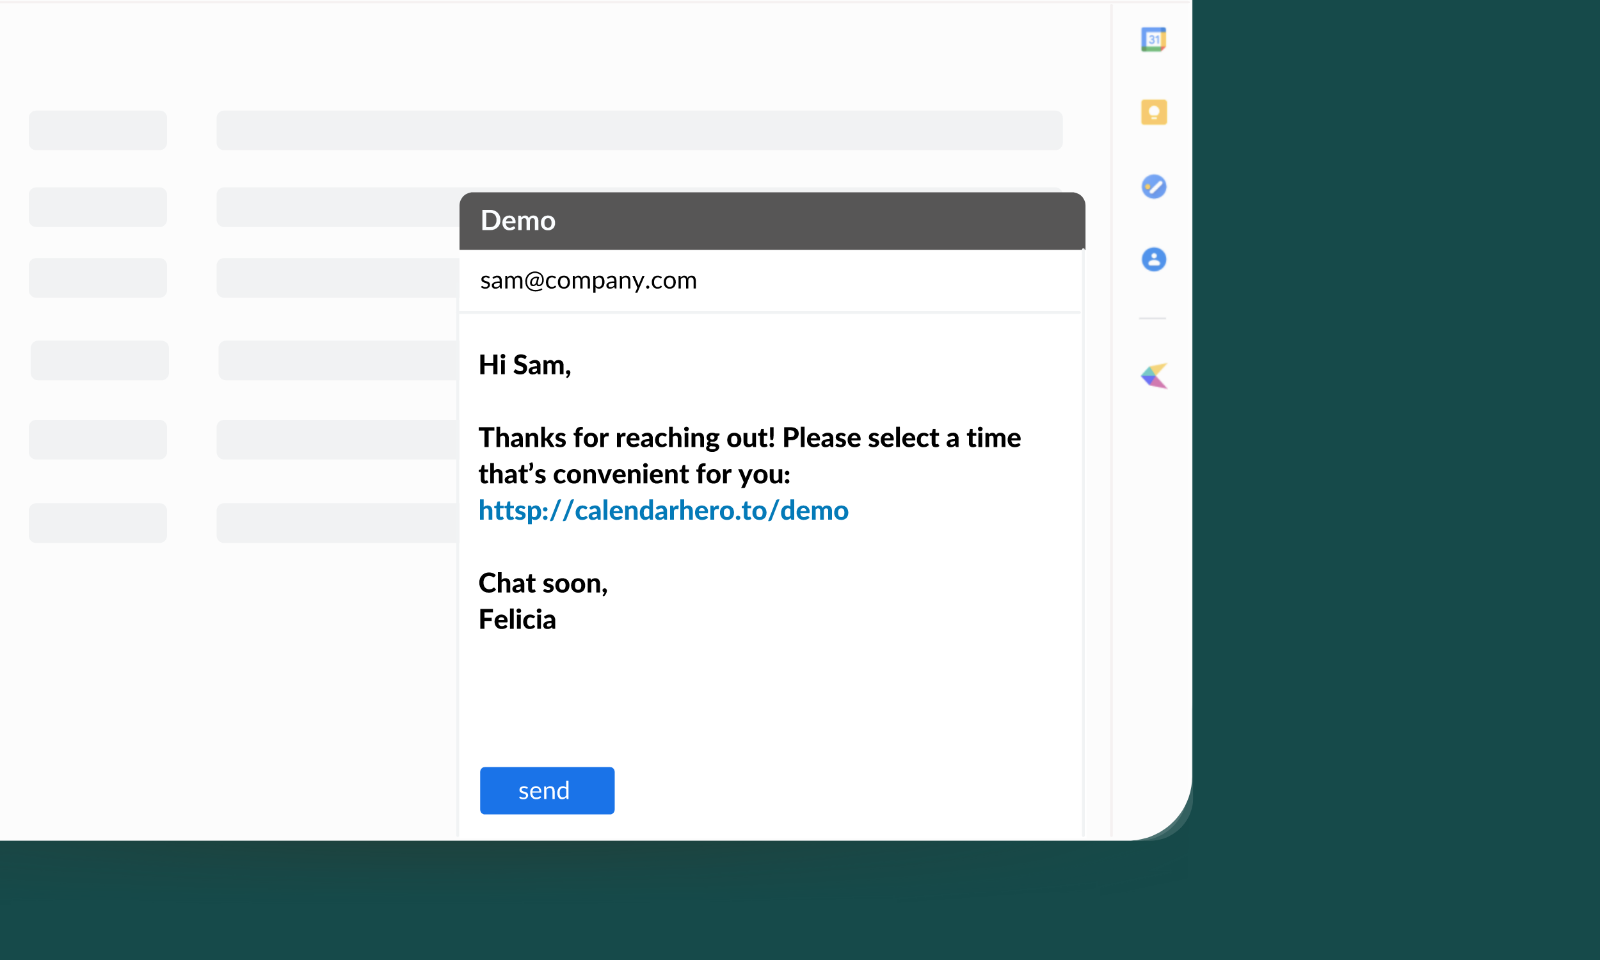Screen dimensions: 1600x960
Task: Select the first placeholder email row
Action: point(638,130)
